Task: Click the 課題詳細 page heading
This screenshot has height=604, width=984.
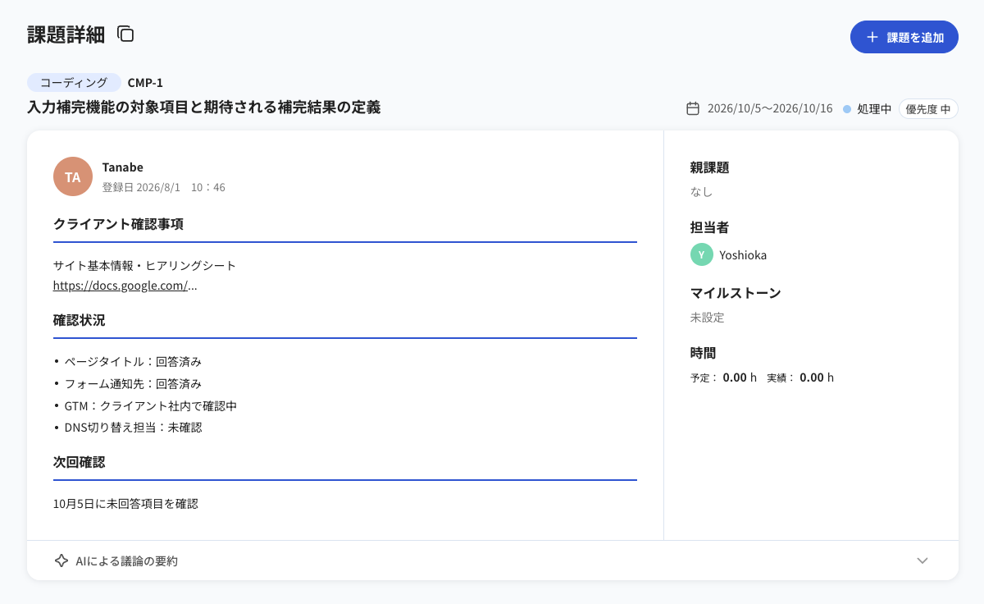Action: click(66, 34)
